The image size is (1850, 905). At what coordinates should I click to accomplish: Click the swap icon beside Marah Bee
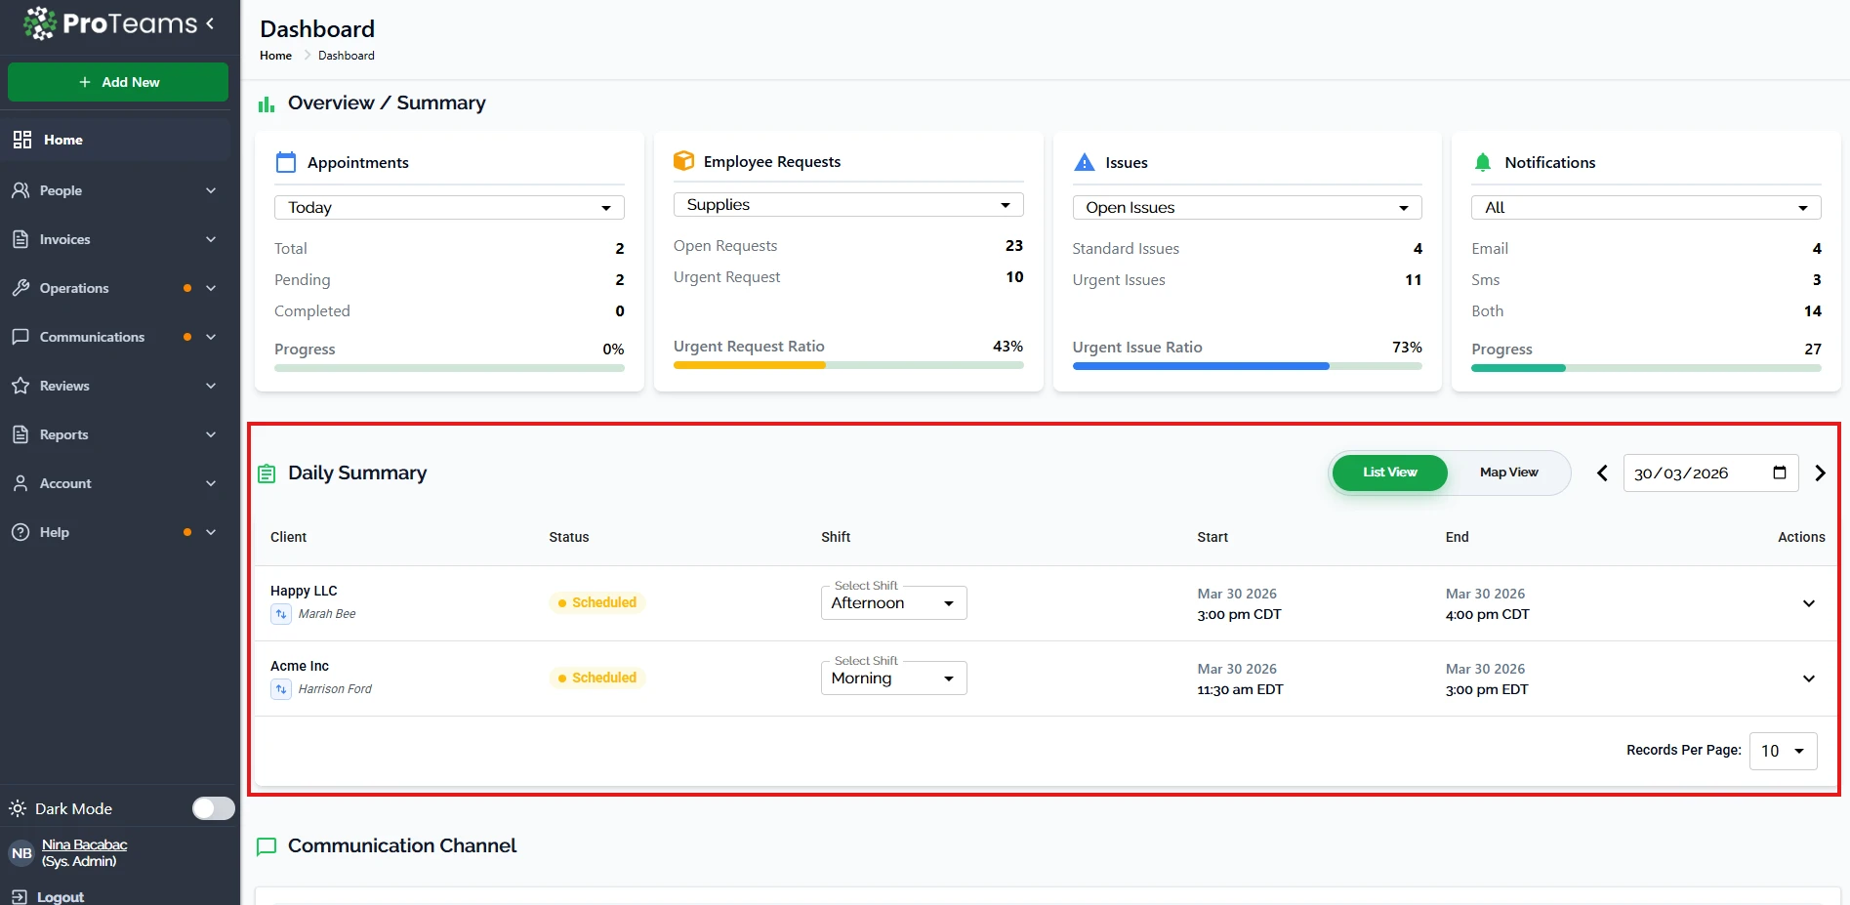point(281,614)
